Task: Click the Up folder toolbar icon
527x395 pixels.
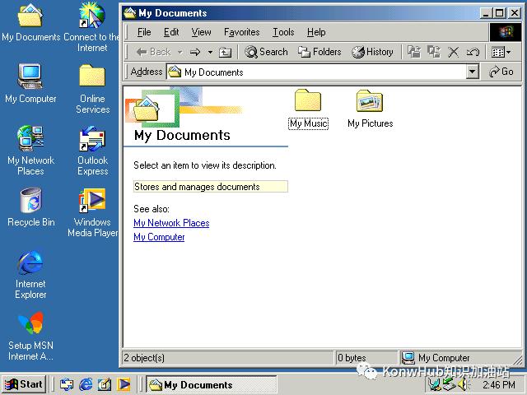Action: (x=225, y=52)
